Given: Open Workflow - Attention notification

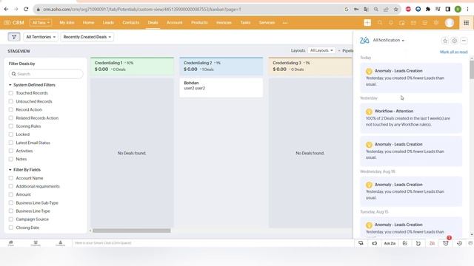Looking at the screenshot, I should 411,118.
